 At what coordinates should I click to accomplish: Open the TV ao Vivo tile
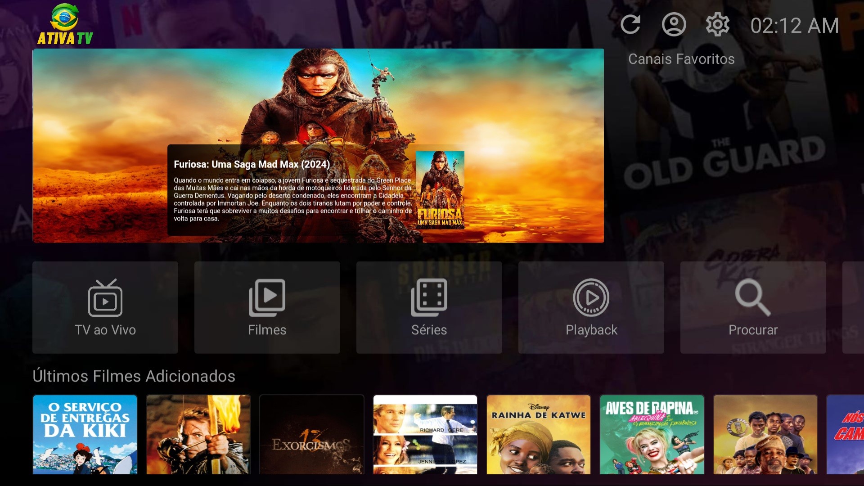105,307
